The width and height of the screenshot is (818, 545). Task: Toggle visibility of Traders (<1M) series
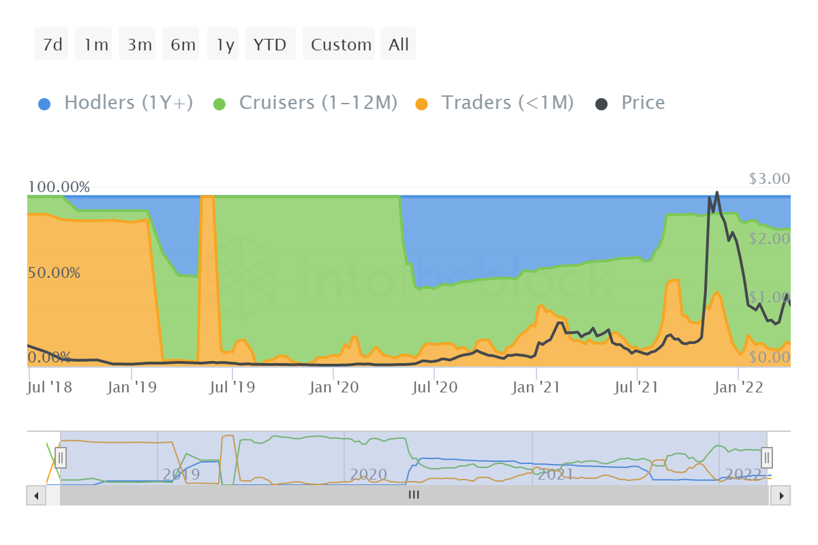click(508, 102)
